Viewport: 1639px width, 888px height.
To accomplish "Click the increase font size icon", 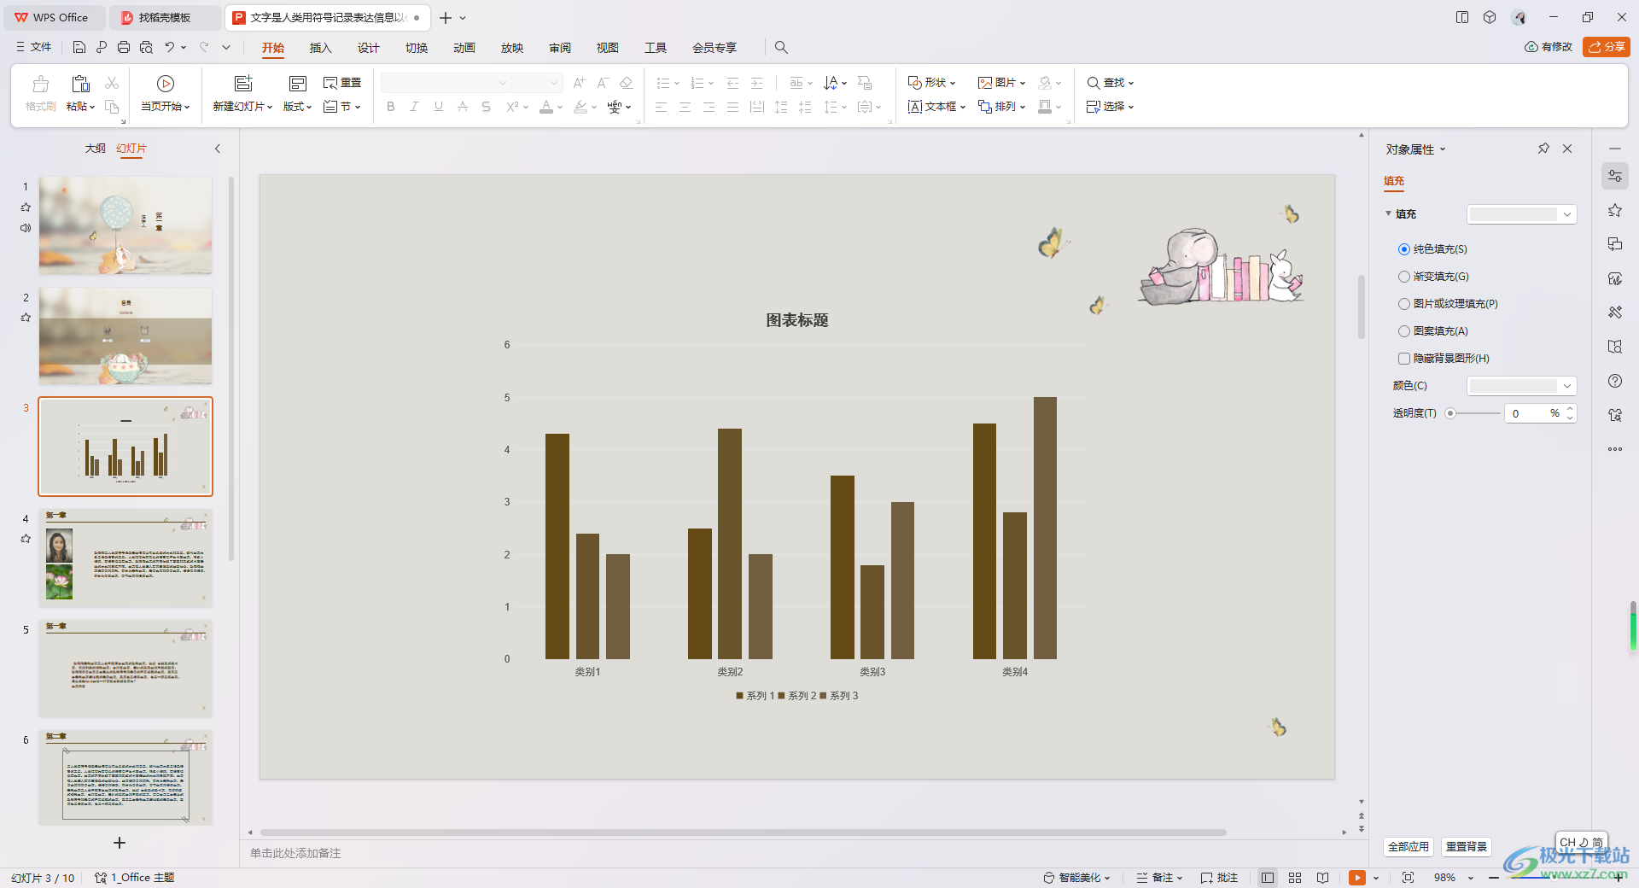I will (x=579, y=83).
